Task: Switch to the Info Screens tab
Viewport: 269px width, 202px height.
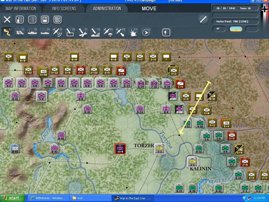Action: coord(64,9)
